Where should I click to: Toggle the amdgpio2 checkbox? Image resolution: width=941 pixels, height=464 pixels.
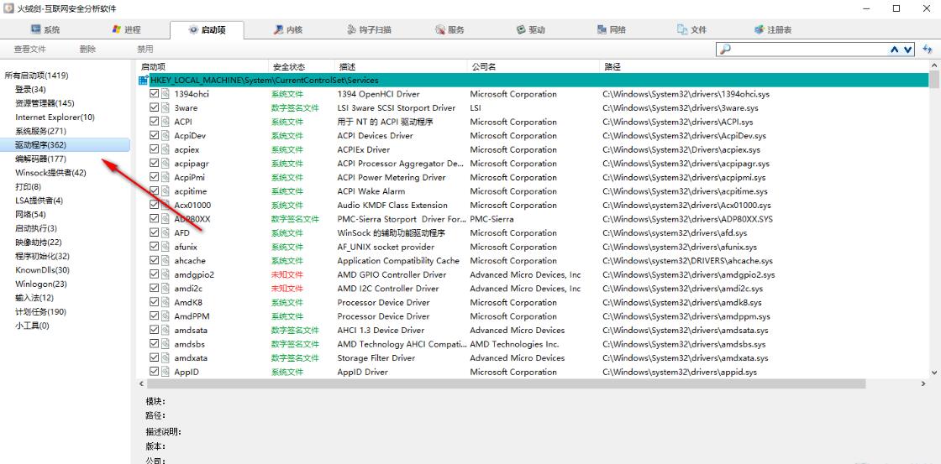[155, 274]
